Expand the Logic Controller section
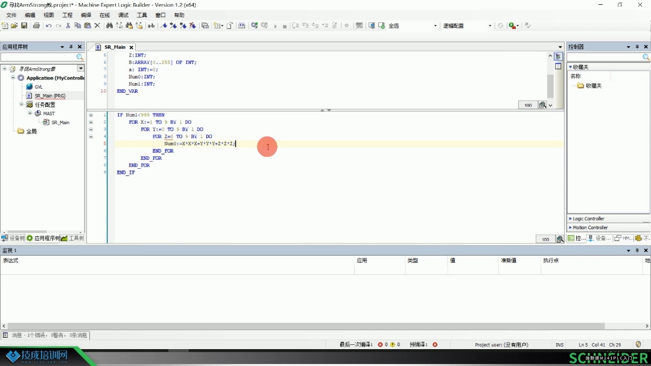651x366 pixels. click(x=571, y=219)
